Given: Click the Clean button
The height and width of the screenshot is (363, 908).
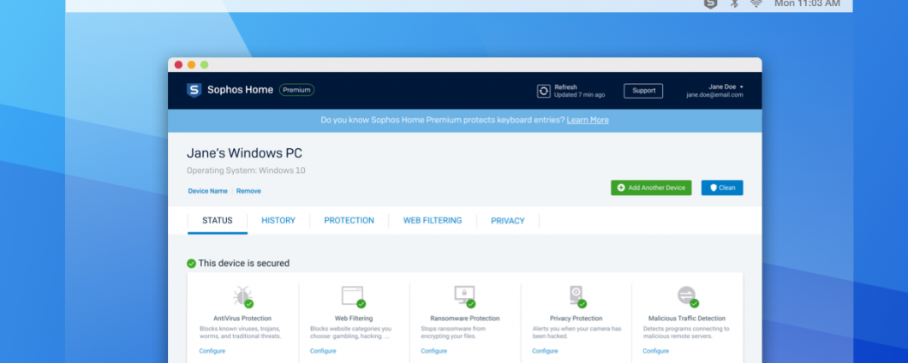Looking at the screenshot, I should [x=722, y=187].
